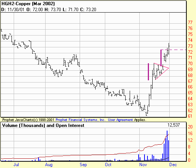
Task: Open the User Agreement link
Action: 120,120
